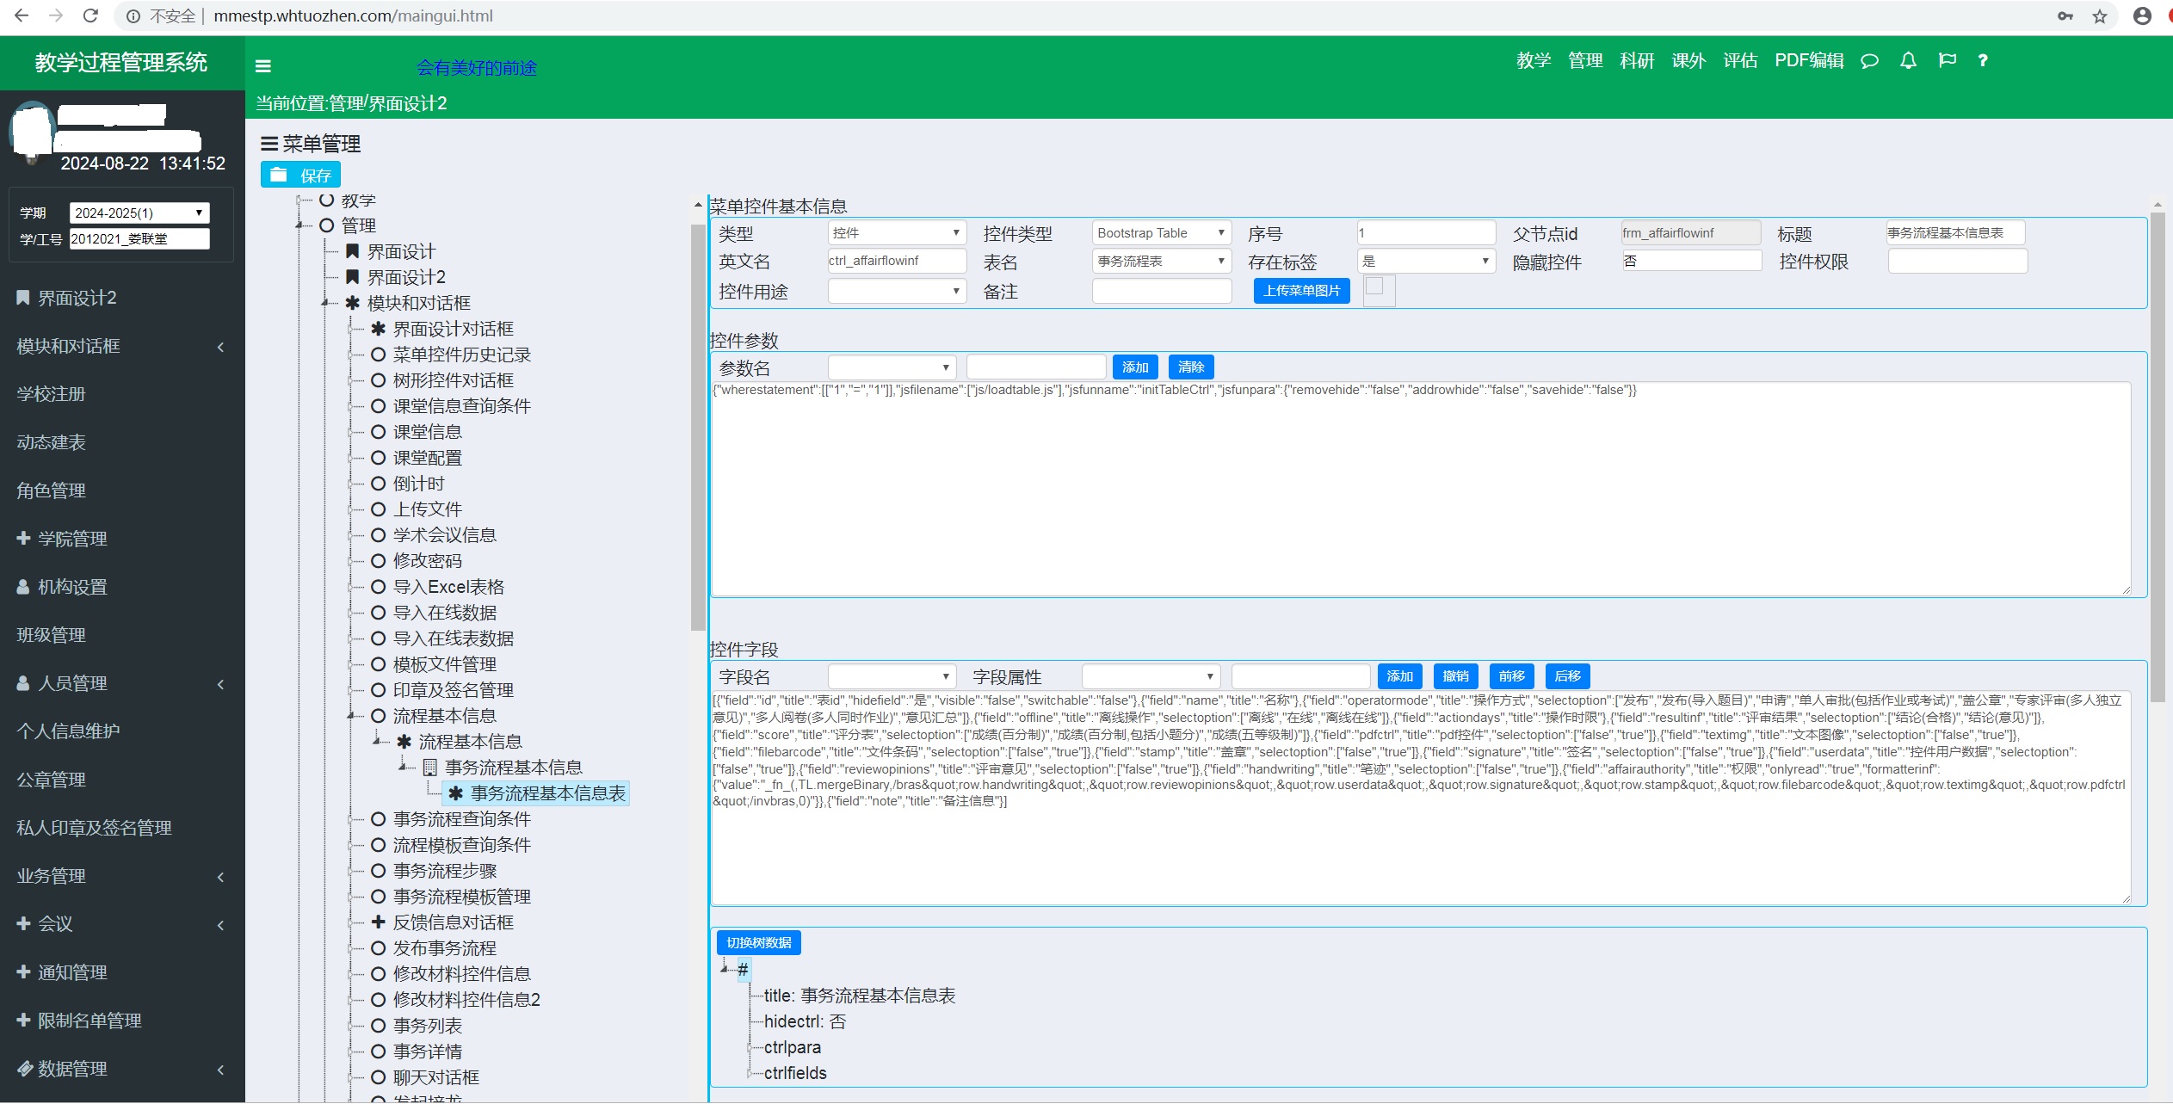The image size is (2173, 1104).
Task: Select the 教学 tree radio circle
Action: coord(326,200)
